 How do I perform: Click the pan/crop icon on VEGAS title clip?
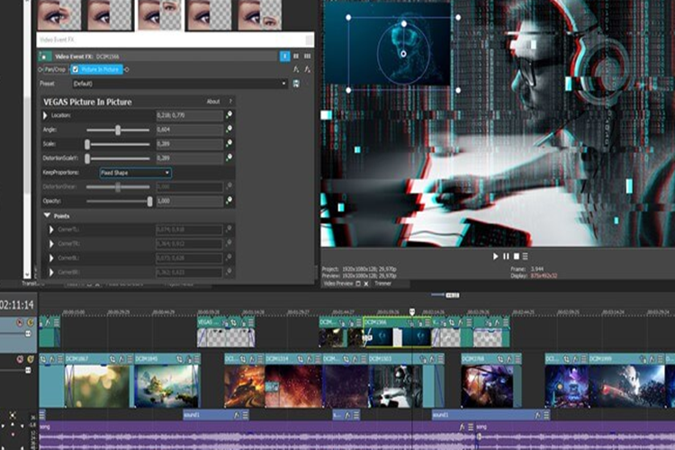(234, 322)
